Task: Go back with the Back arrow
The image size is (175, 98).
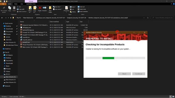Action: pyautogui.click(x=2, y=18)
